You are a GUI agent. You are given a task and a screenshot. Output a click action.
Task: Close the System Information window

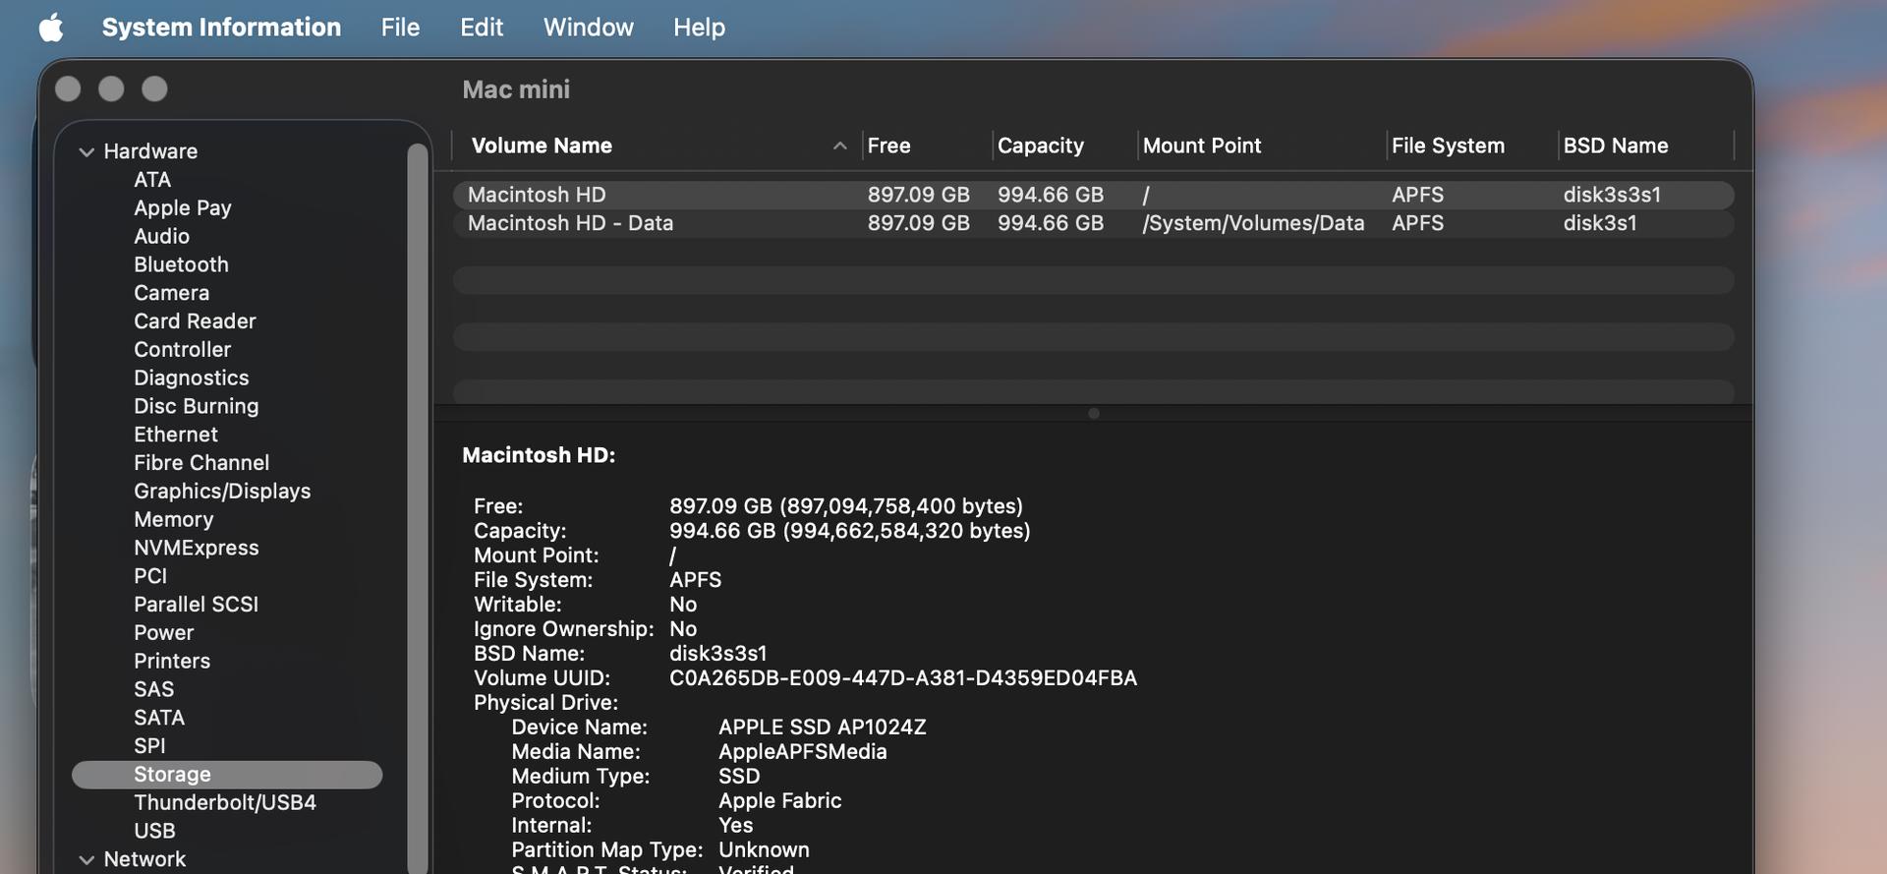pos(68,89)
